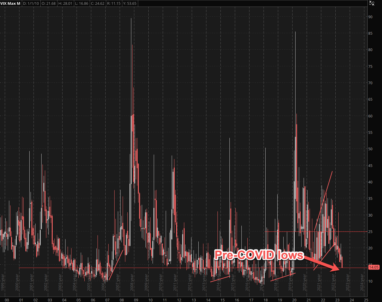
Task: Click year 18 on the time axis
Action: tap(265, 300)
